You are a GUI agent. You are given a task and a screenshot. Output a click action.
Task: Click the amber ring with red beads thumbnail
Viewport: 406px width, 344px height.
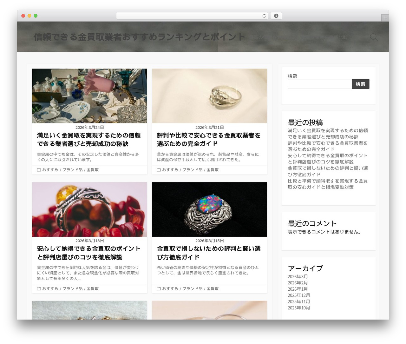point(90,209)
